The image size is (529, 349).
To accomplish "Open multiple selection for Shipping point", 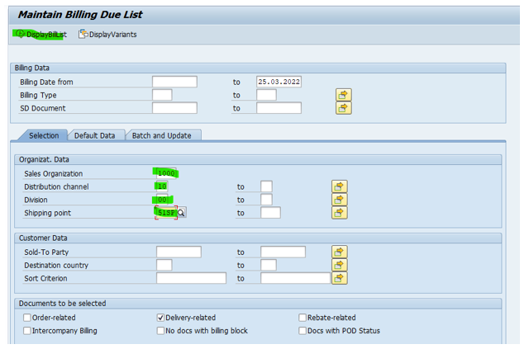I will 340,213.
